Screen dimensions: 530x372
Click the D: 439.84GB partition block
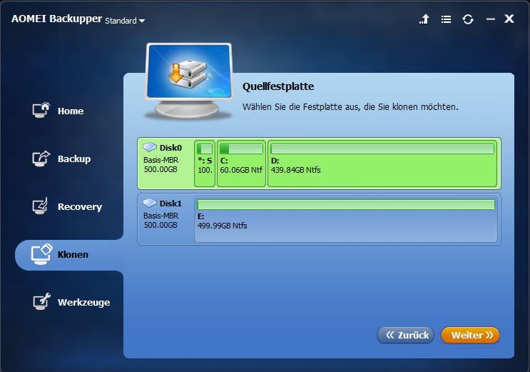[382, 164]
